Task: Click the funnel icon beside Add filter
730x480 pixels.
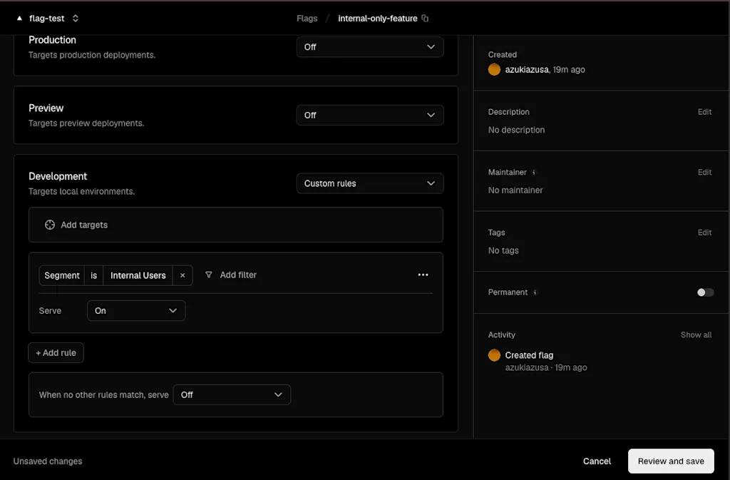Action: click(x=209, y=275)
